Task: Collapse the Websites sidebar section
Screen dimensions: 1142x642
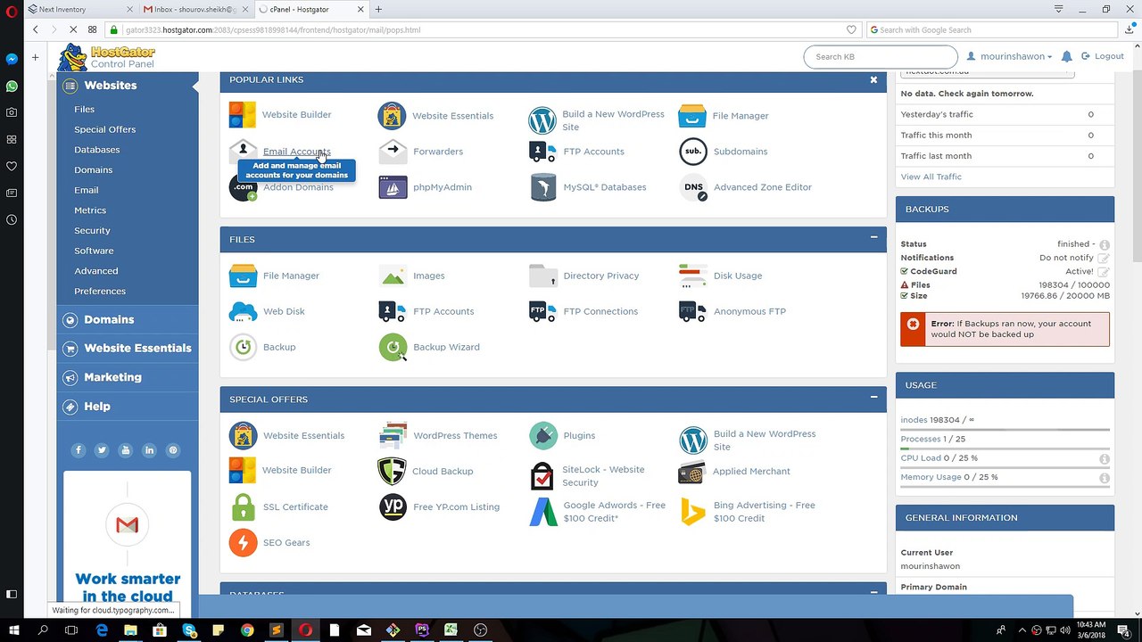Action: (128, 86)
